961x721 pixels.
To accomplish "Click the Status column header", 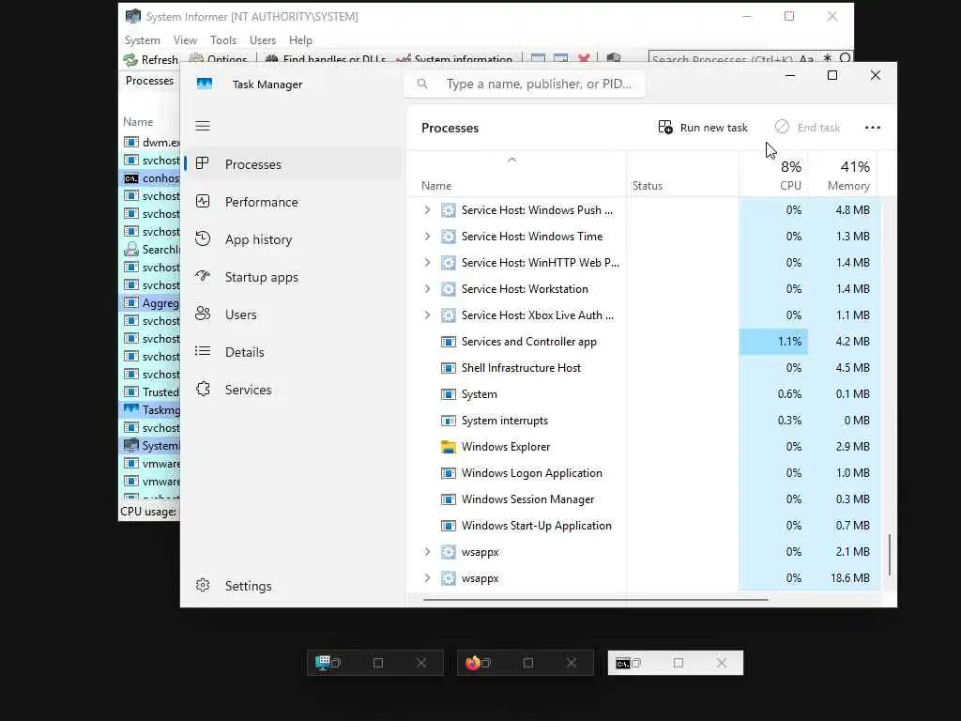I will click(683, 175).
